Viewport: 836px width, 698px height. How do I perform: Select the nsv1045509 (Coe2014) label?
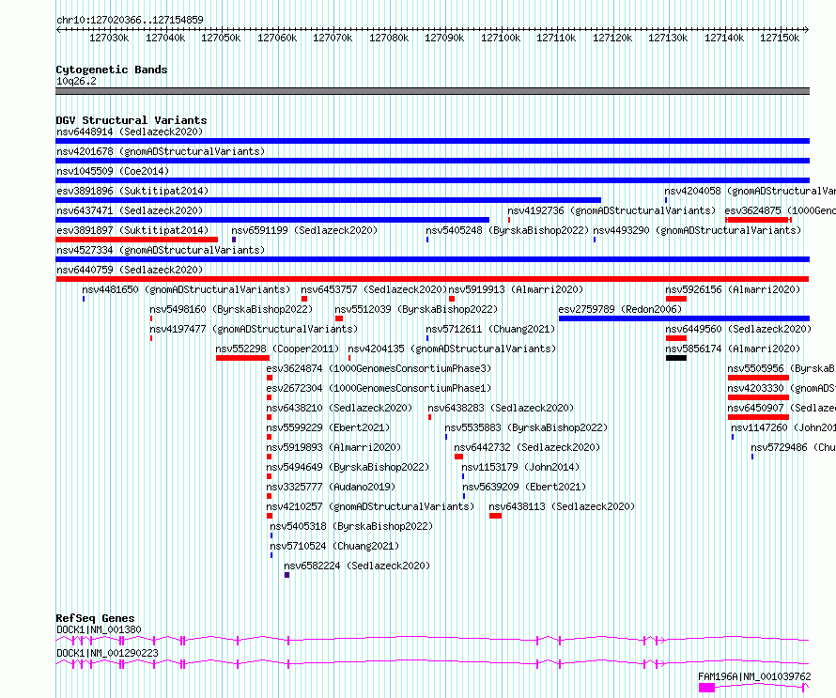(113, 171)
